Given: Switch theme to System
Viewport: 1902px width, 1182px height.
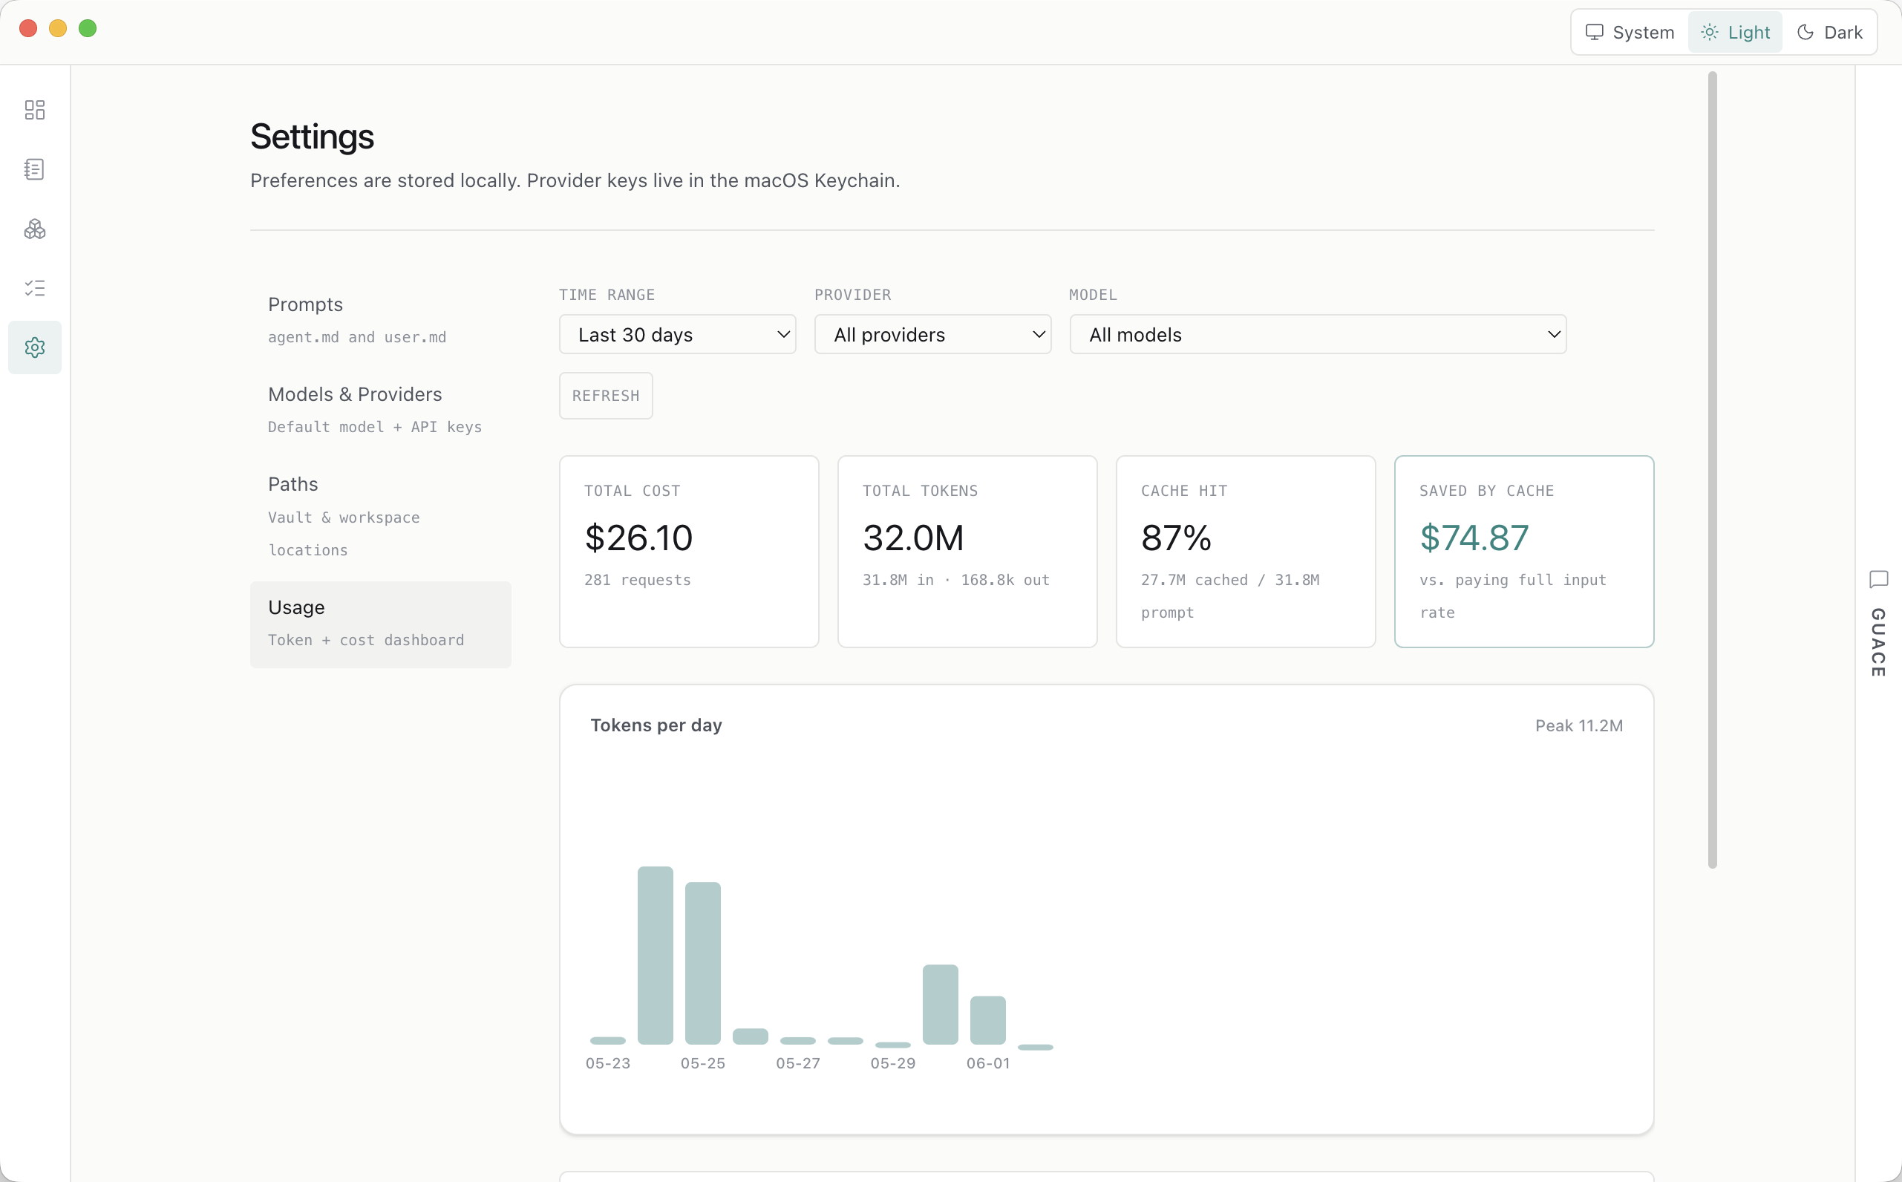Looking at the screenshot, I should [1630, 32].
